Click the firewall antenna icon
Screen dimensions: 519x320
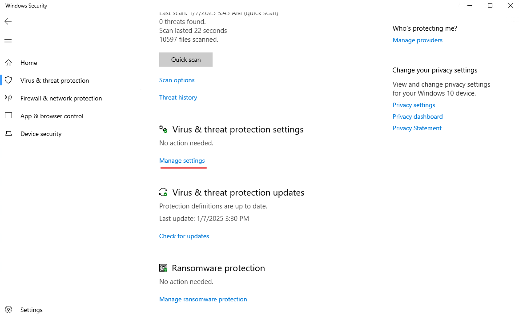[x=8, y=98]
